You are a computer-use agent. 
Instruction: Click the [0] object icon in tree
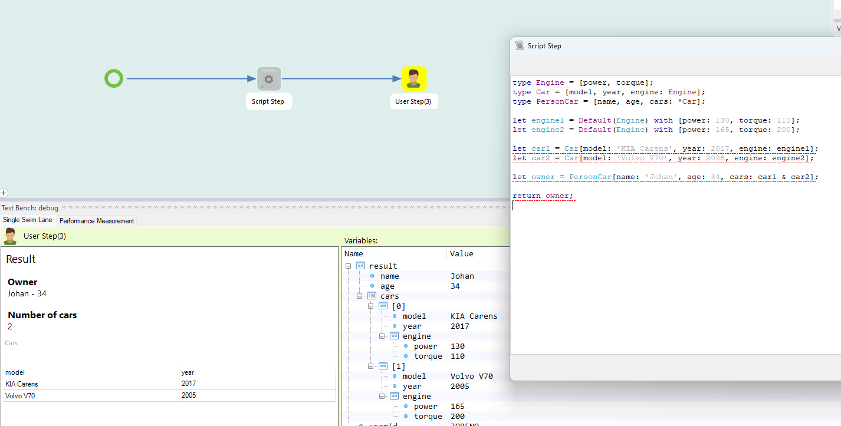coord(383,306)
